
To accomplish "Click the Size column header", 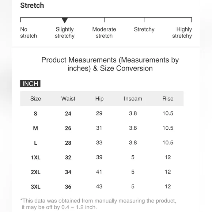I will (35, 99).
